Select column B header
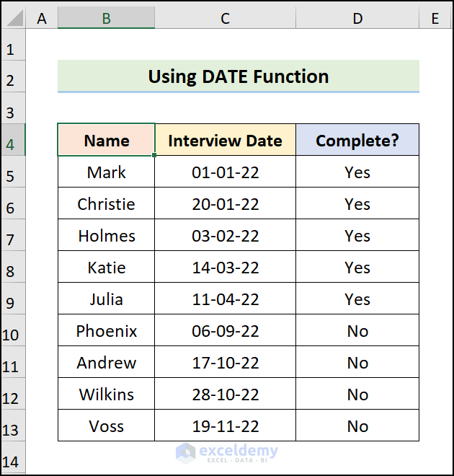Viewport: 454px width, 476px height. tap(106, 19)
